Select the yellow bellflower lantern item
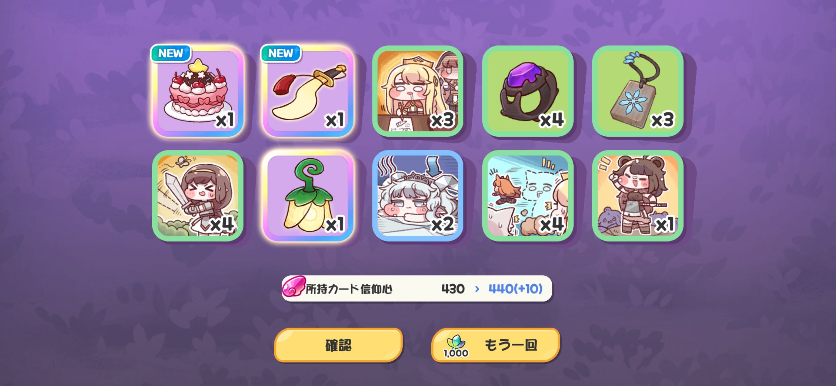Image resolution: width=836 pixels, height=386 pixels. click(x=308, y=196)
